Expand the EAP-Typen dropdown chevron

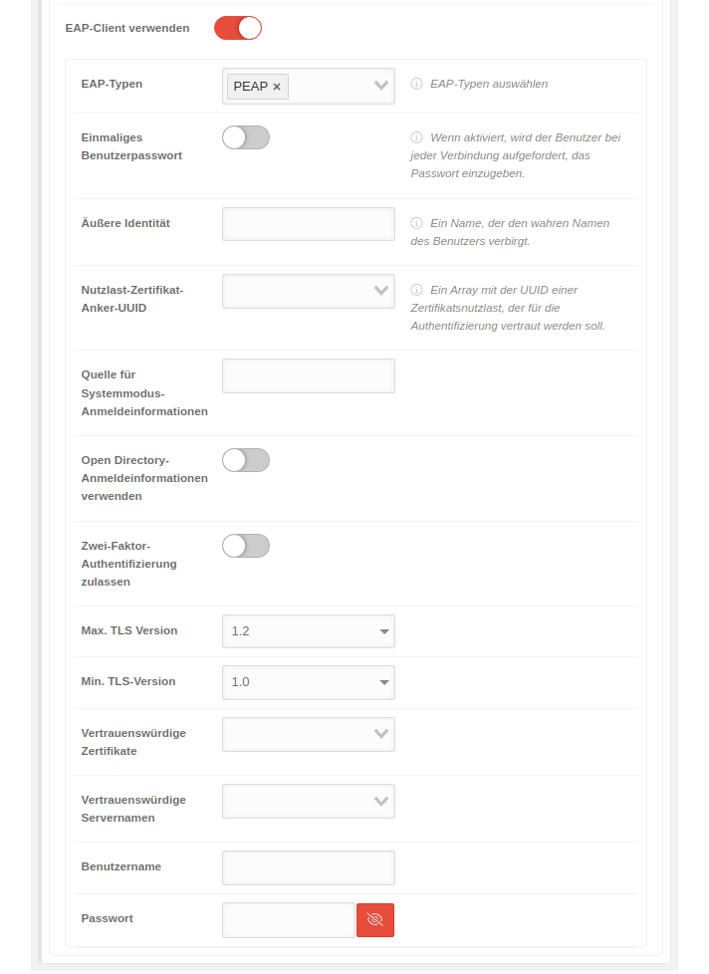(x=380, y=87)
